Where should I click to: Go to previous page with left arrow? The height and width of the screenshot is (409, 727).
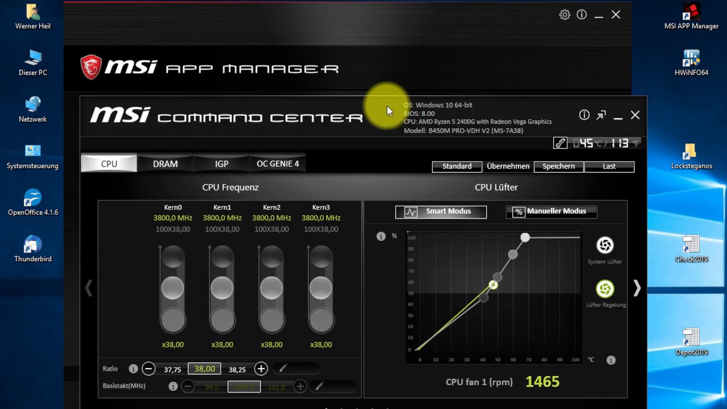(89, 288)
